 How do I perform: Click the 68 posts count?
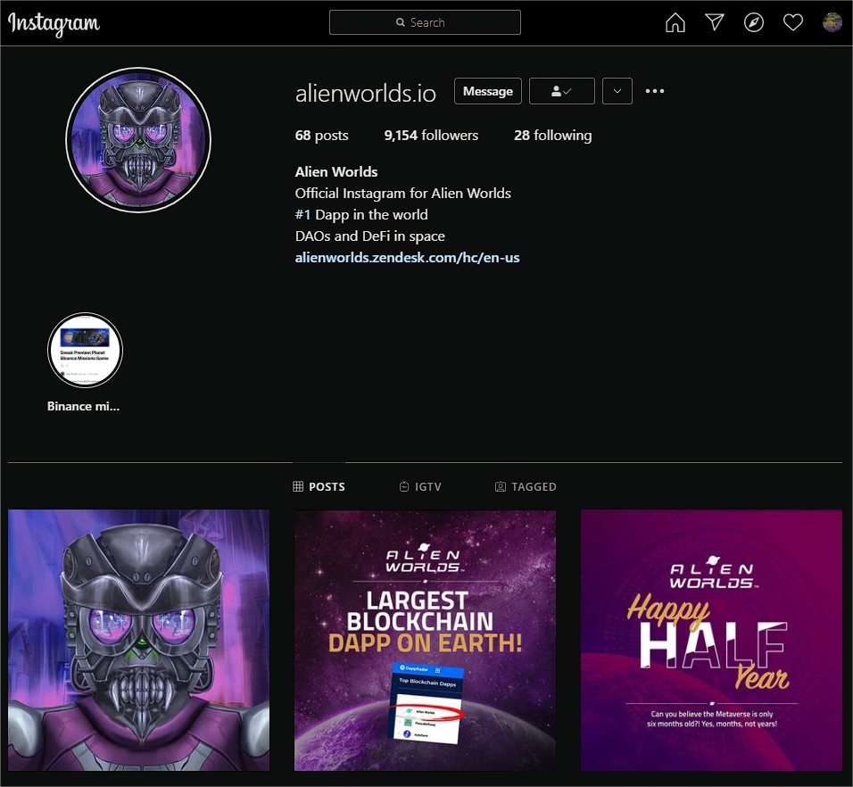(321, 136)
